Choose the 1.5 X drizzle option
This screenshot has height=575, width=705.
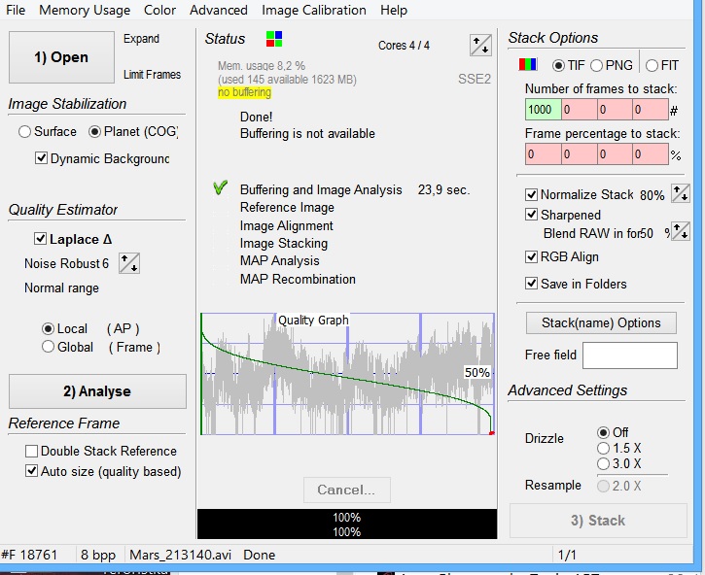pyautogui.click(x=603, y=449)
